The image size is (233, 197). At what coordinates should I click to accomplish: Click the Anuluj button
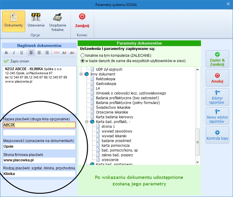pos(217,78)
